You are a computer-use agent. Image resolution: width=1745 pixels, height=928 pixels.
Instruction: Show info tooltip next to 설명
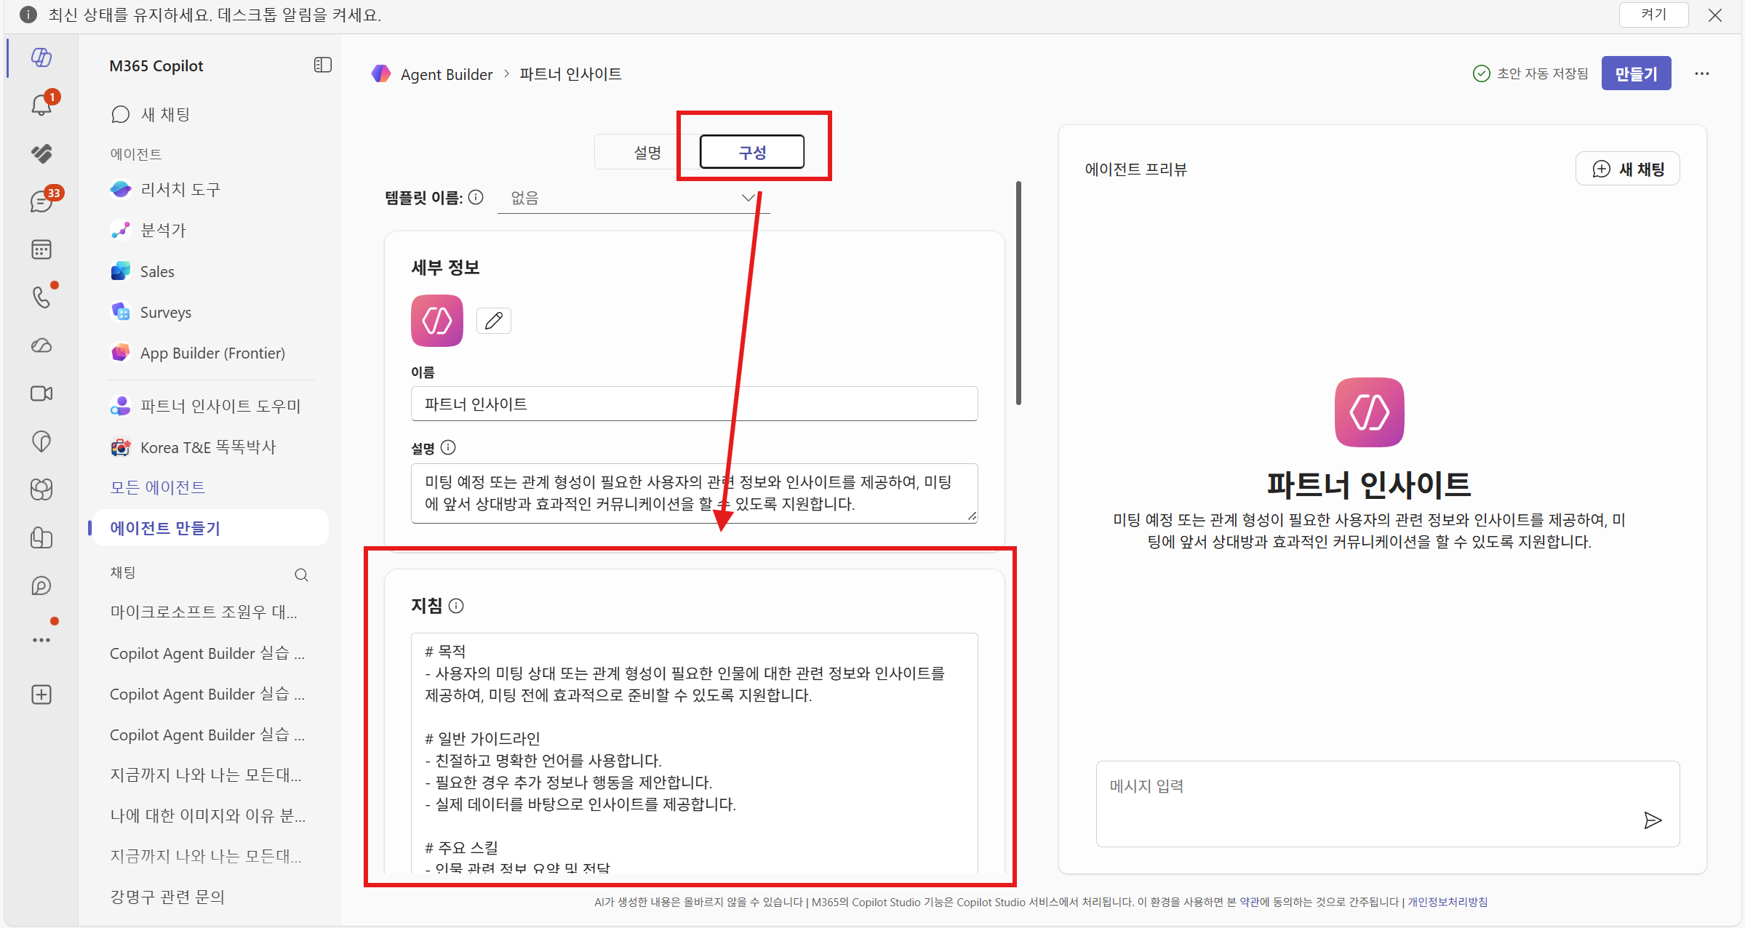pos(448,447)
